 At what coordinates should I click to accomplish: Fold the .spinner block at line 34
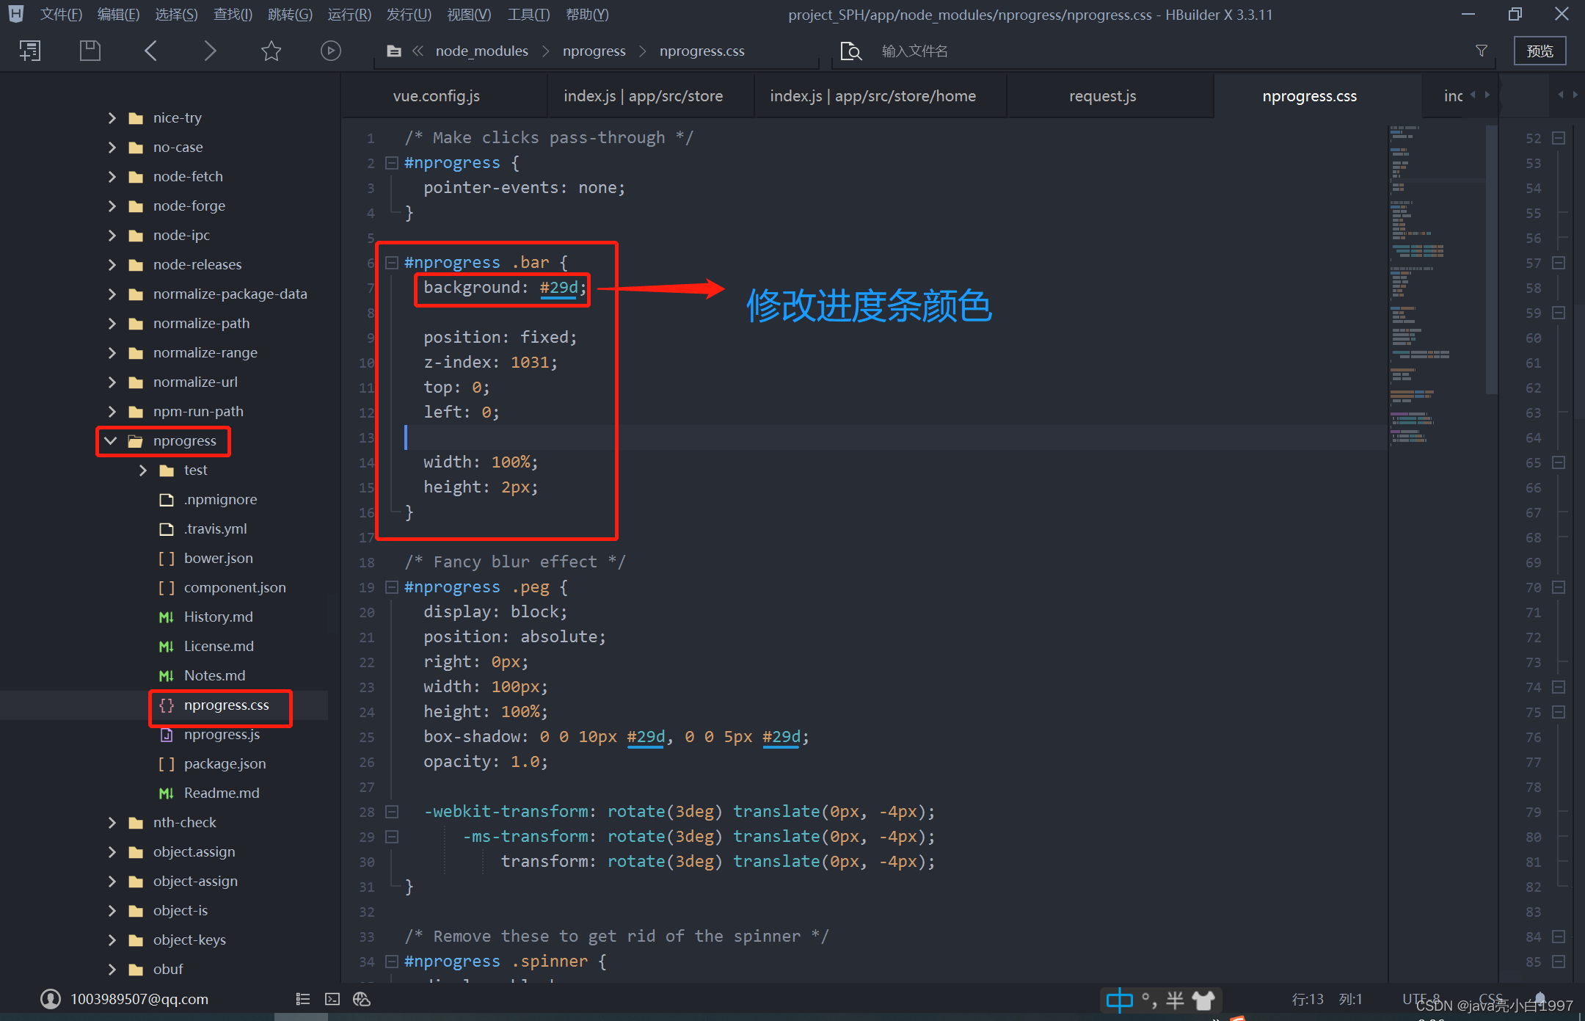392,962
